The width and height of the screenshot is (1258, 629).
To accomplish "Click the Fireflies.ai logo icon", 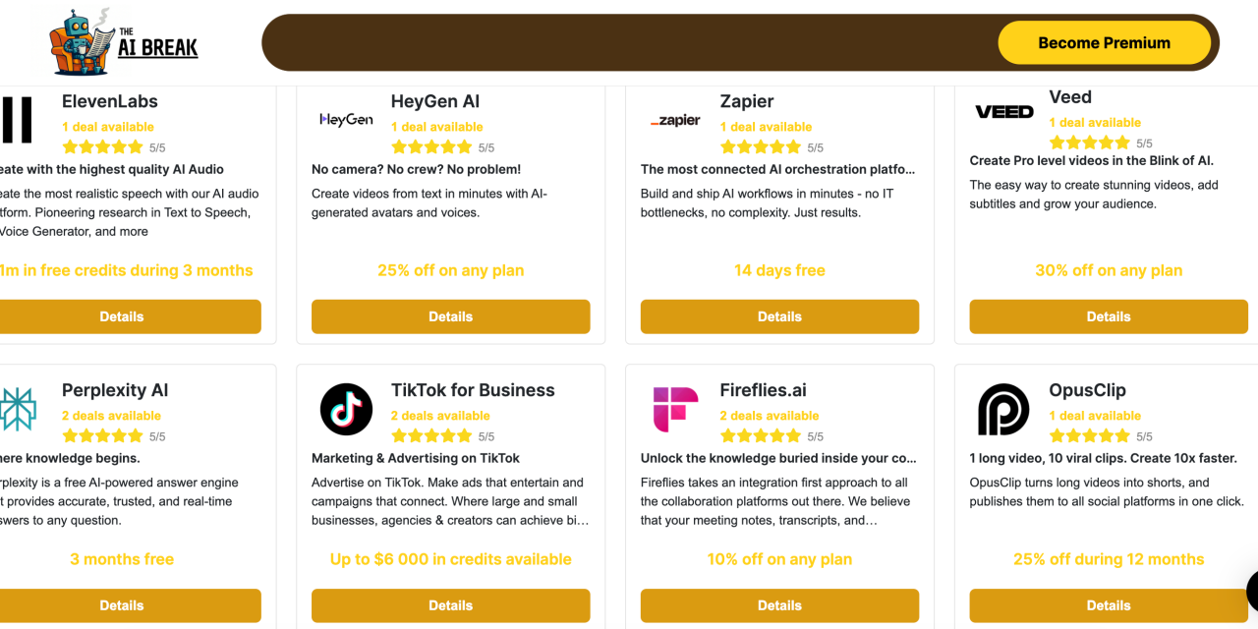I will tap(675, 409).
